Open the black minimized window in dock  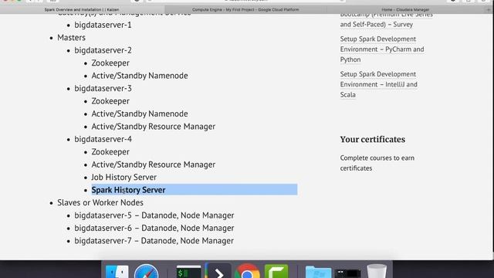(x=347, y=273)
